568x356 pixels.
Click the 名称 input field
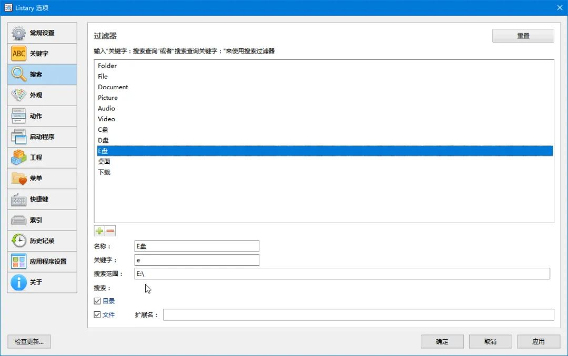pyautogui.click(x=197, y=246)
